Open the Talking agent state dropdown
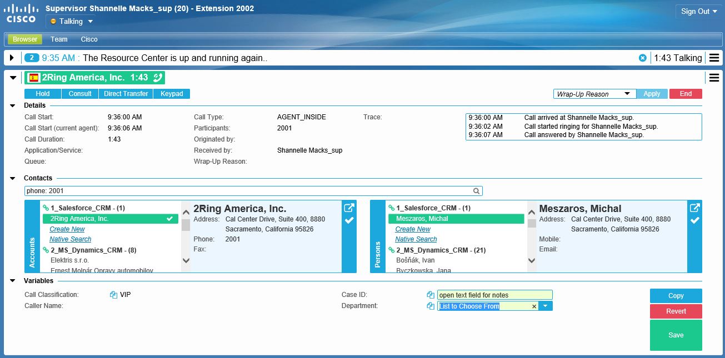Viewport: 725px width, 358px height. point(72,22)
